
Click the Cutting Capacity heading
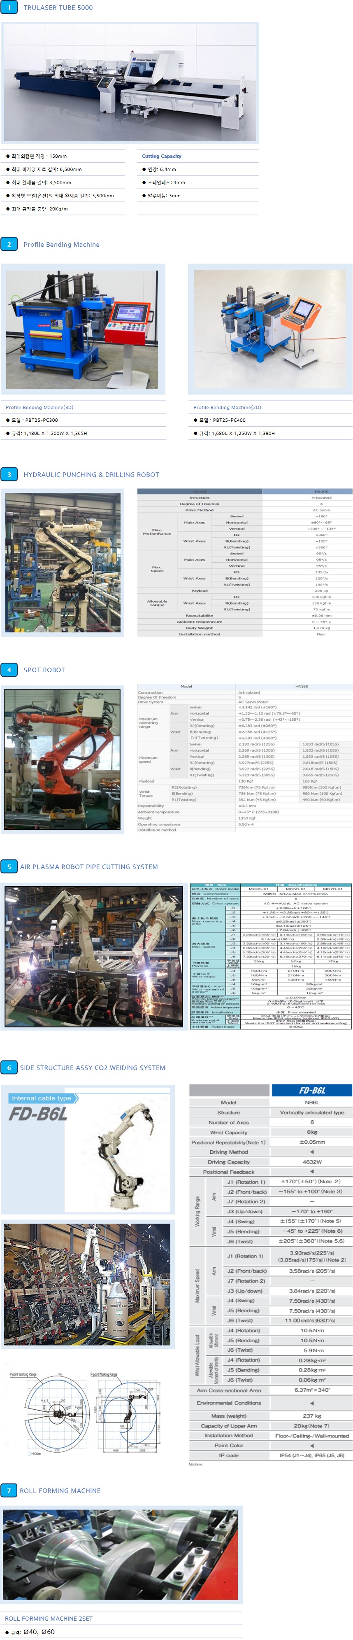[x=162, y=156]
